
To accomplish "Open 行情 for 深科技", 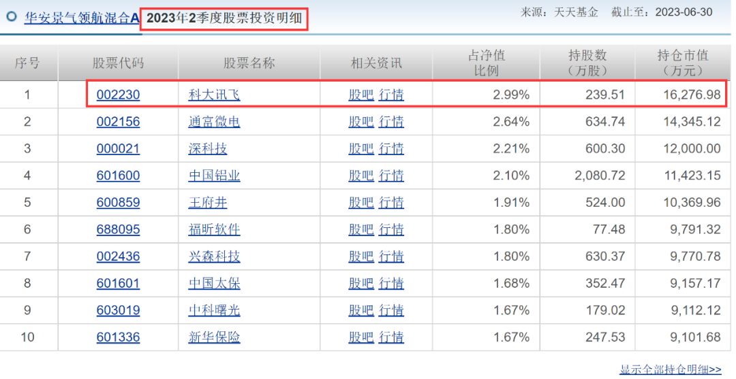I will pos(391,149).
